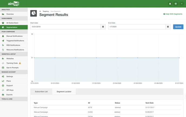
Task: Click the Update button
Action: click(x=178, y=27)
